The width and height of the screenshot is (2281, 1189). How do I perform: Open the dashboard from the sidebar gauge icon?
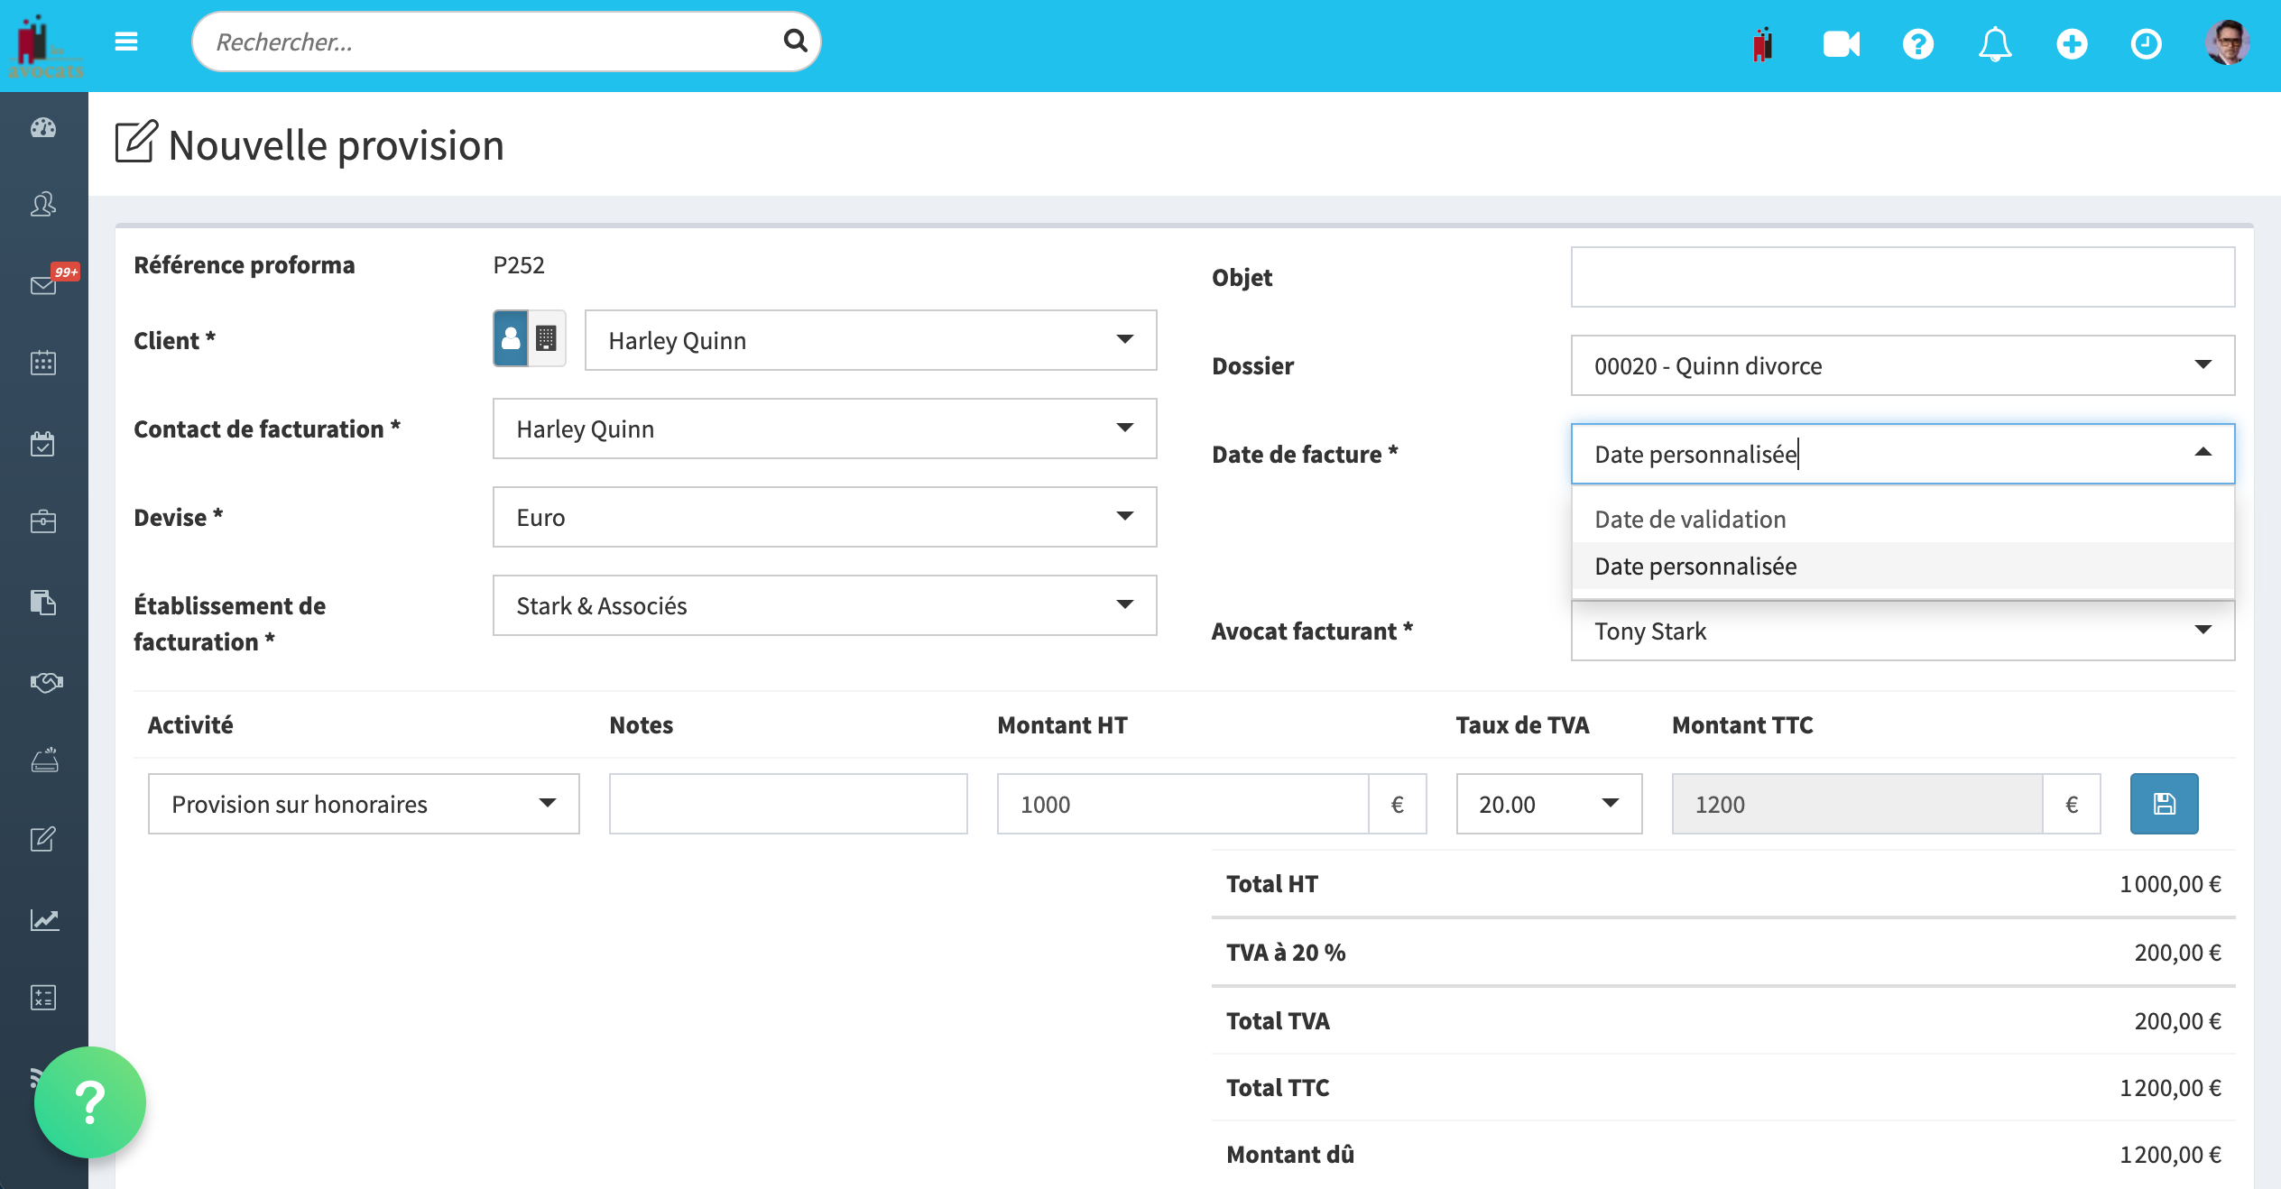pos(43,128)
